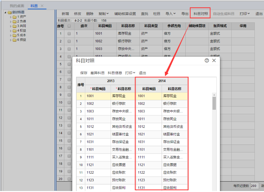Open 科目对照 from the toolbar
The width and height of the screenshot is (264, 192).
(201, 14)
